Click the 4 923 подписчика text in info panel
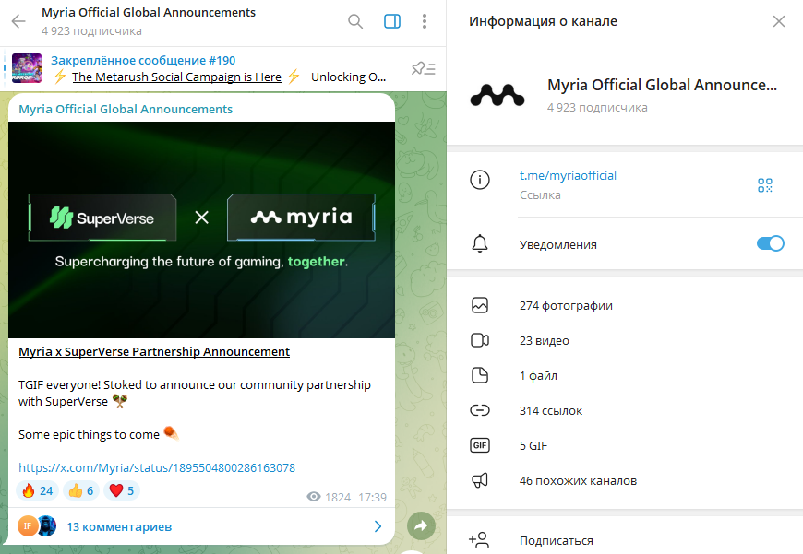 (597, 108)
